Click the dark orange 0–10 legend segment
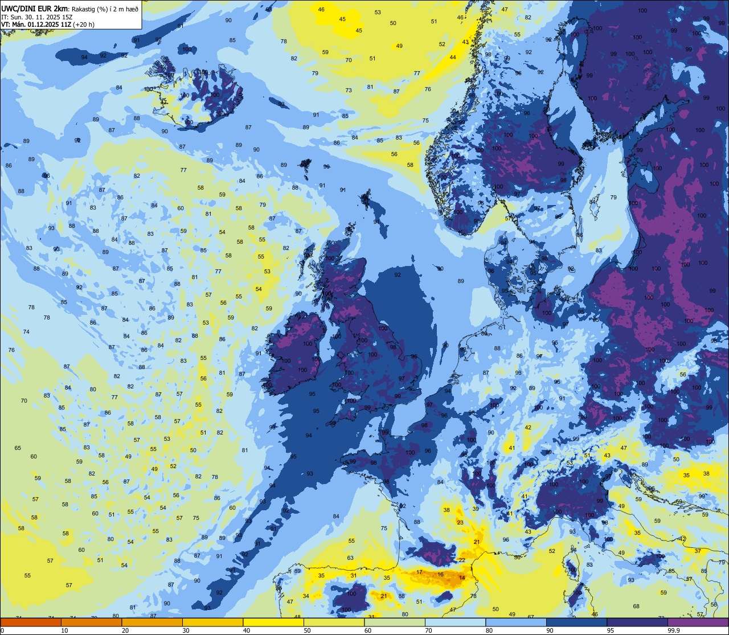 coord(31,622)
